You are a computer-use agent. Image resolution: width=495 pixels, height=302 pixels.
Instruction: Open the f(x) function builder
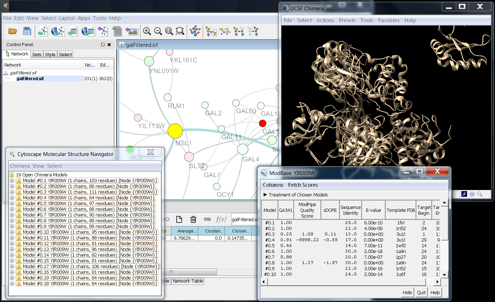click(x=221, y=219)
